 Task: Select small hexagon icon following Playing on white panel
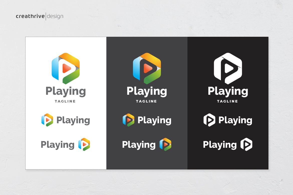84,144
